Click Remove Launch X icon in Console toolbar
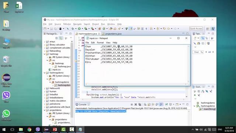Image resolution: width=236 pixels, height=133 pixels. 136,104
